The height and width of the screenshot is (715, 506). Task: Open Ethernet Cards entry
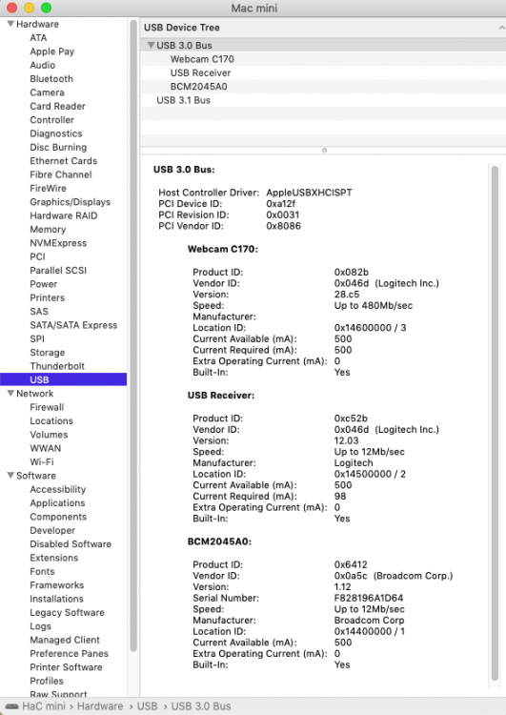point(63,161)
